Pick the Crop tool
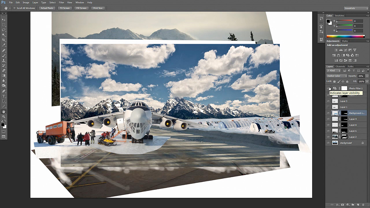Image resolution: width=370 pixels, height=208 pixels. (x=4, y=40)
